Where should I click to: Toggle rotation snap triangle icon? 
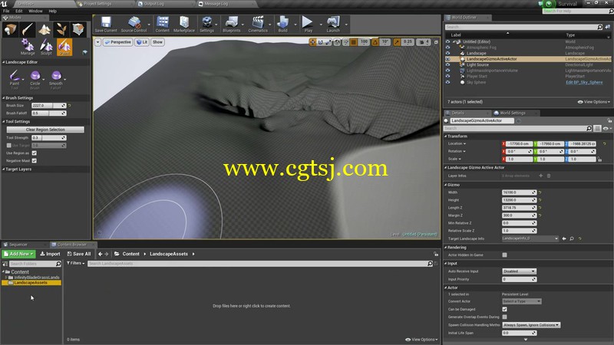375,42
